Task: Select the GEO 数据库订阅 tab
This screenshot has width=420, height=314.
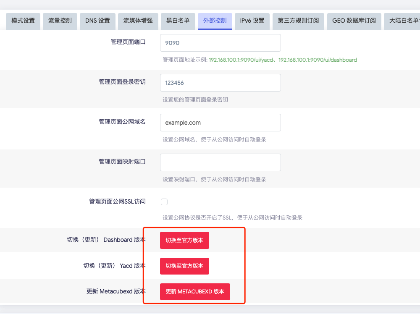Action: pyautogui.click(x=354, y=21)
